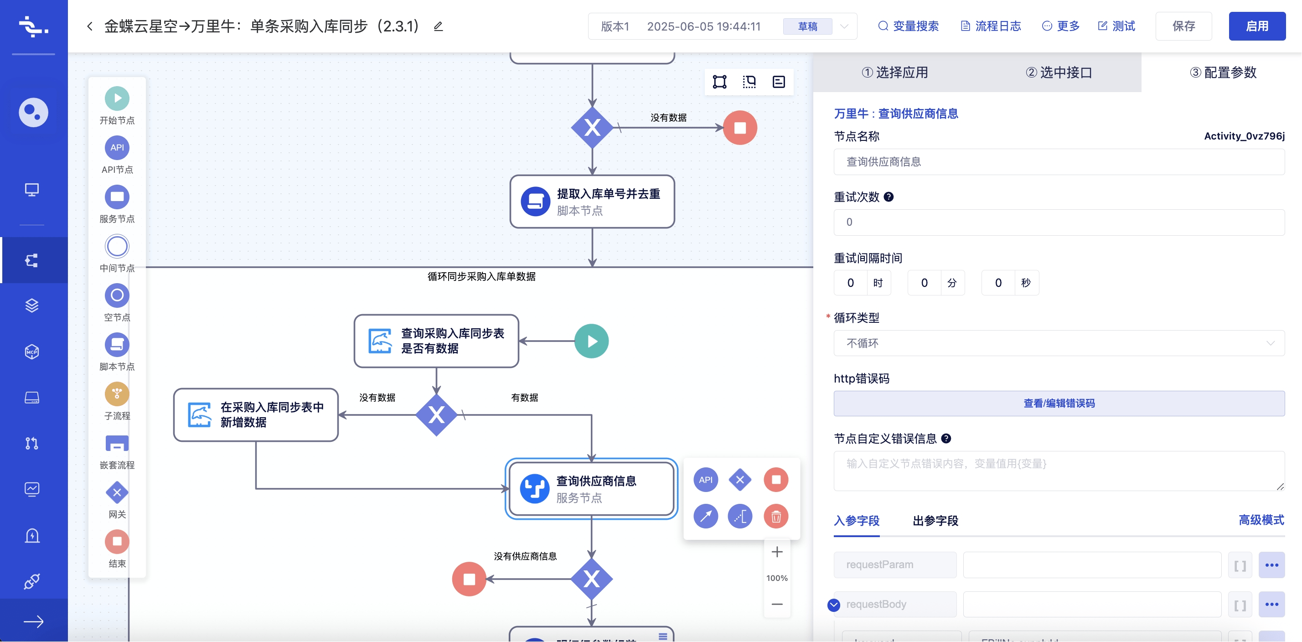Click the fit-to-canvas frame icon
Image resolution: width=1302 pixels, height=642 pixels.
(x=719, y=81)
